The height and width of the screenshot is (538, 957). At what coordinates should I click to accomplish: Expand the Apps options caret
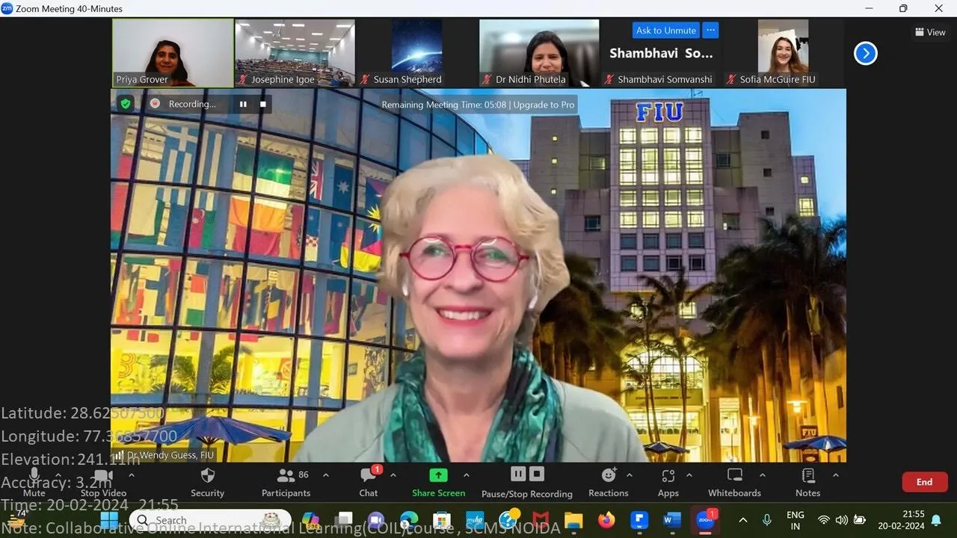689,475
